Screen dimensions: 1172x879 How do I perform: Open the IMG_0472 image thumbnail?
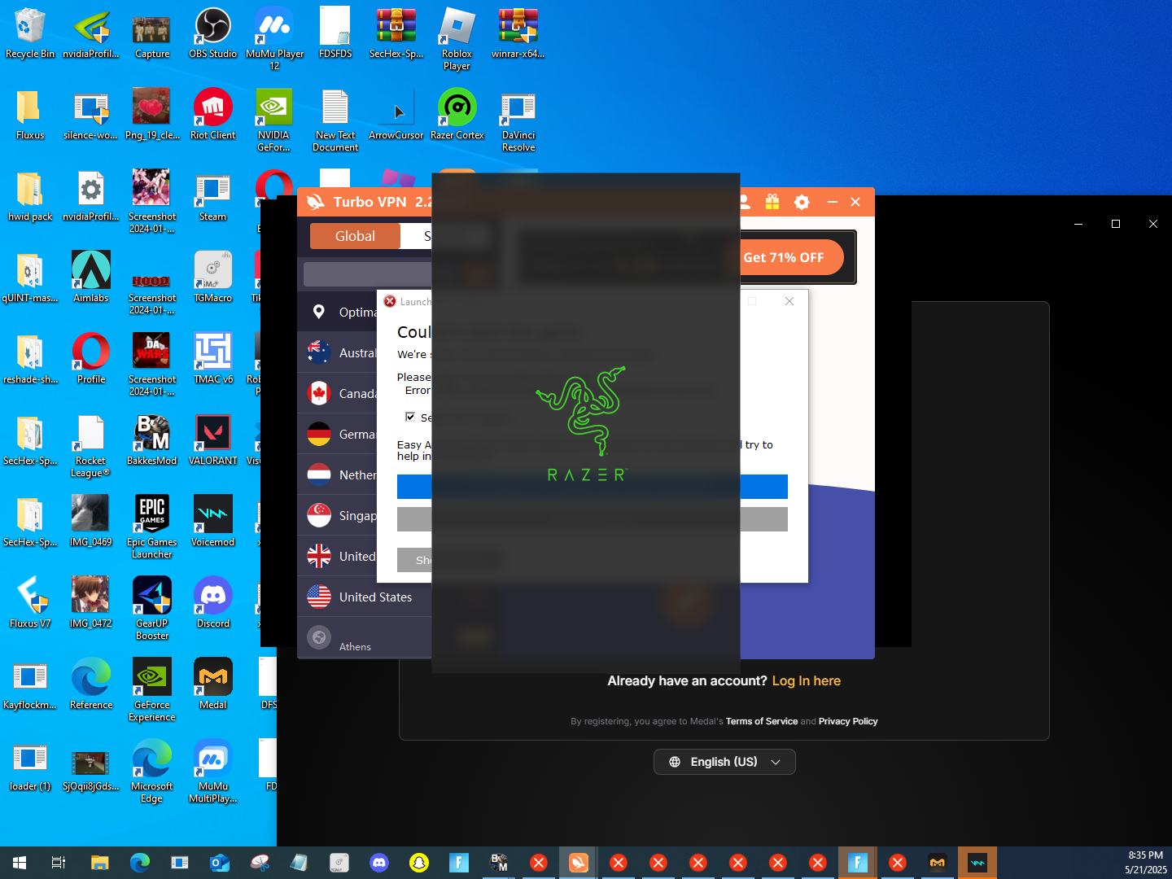point(91,603)
